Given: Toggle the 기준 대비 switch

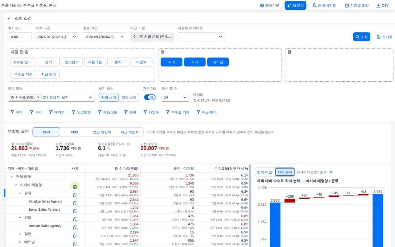Looking at the screenshot, I should pyautogui.click(x=150, y=97).
